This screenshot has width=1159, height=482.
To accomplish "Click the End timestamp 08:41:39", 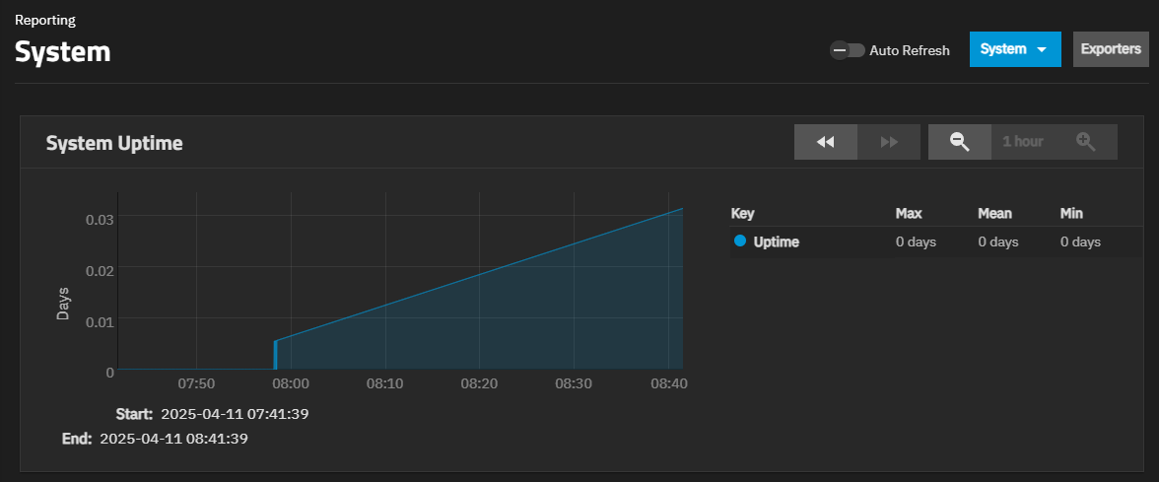I will click(173, 439).
